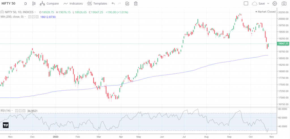
Task: Click the open value 18928.75
Action: pyautogui.click(x=48, y=12)
